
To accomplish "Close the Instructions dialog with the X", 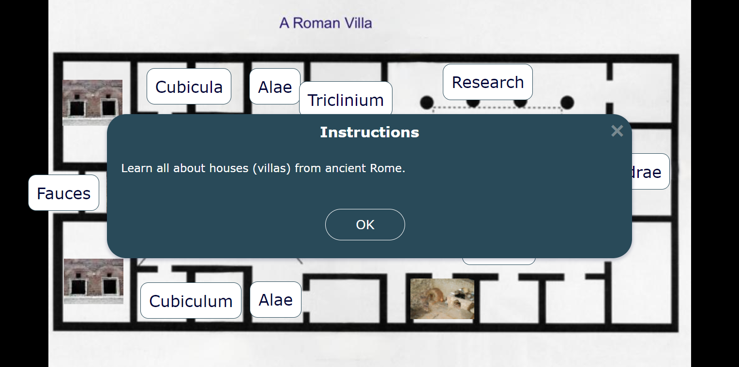I will coord(617,131).
